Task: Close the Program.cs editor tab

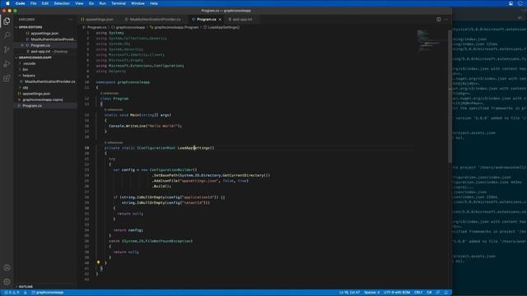Action: (x=220, y=20)
